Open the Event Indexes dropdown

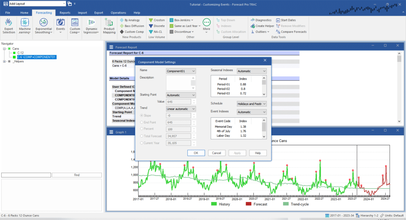[x=252, y=112]
